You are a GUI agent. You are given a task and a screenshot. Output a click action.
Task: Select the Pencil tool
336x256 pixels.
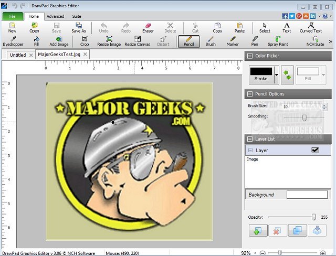pyautogui.click(x=189, y=41)
